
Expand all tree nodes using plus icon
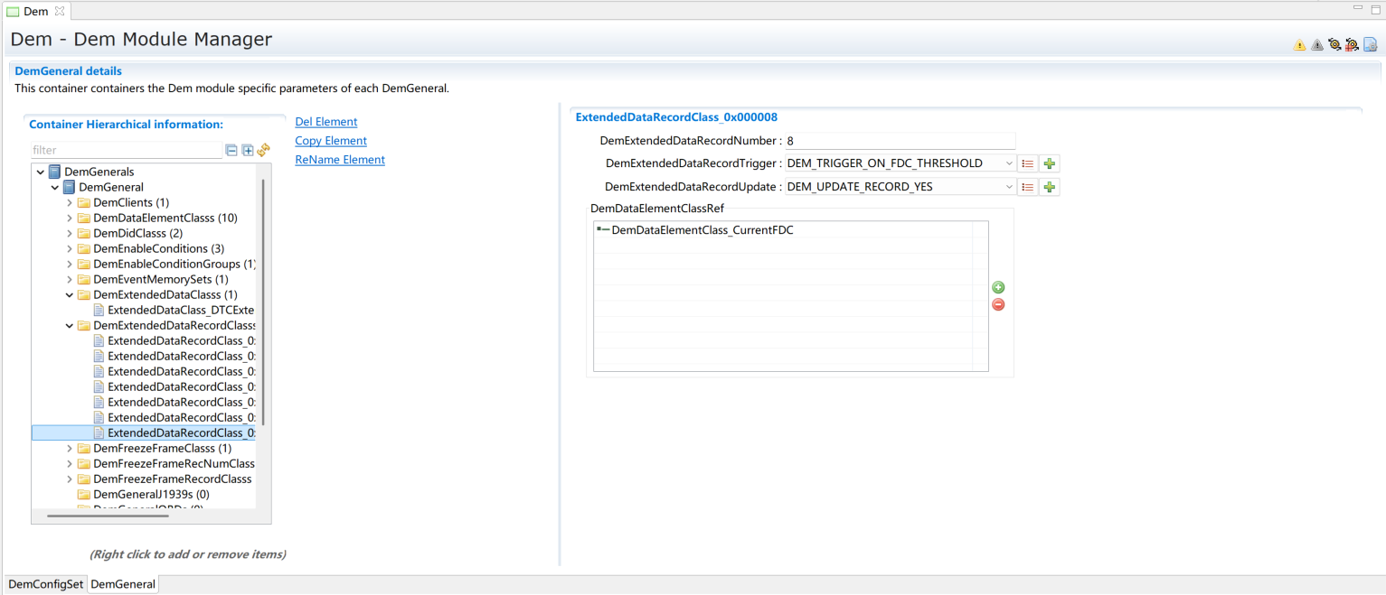click(x=248, y=151)
